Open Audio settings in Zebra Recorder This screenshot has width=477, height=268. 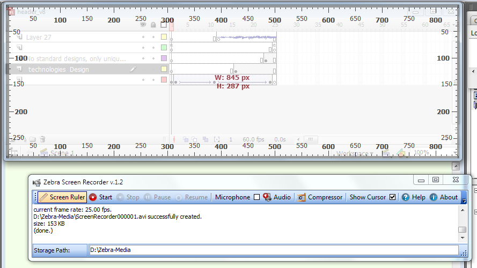[x=277, y=197]
